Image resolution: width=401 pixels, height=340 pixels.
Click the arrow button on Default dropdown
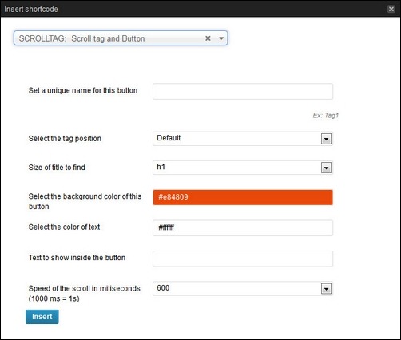326,139
